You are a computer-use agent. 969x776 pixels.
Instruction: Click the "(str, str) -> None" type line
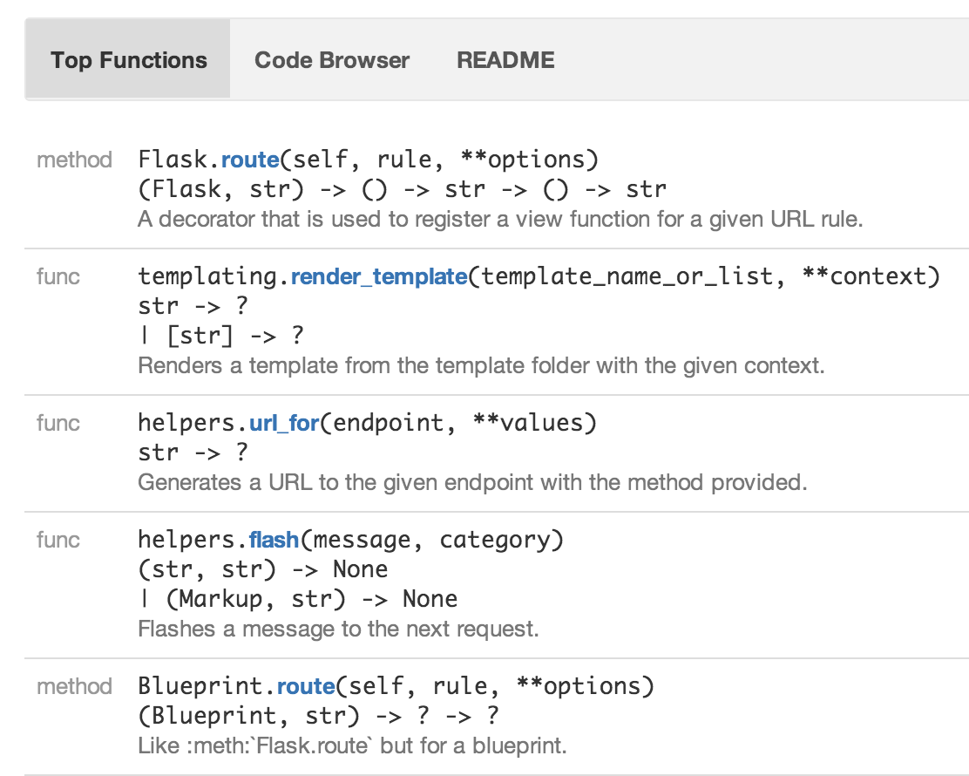[262, 569]
